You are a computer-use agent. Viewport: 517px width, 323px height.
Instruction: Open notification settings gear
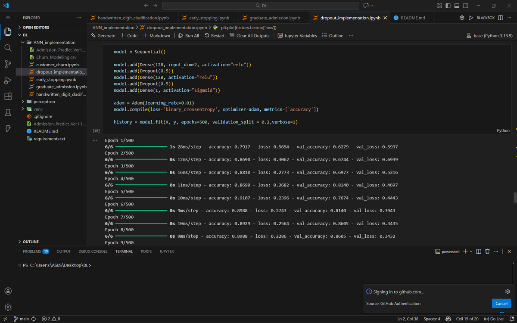tap(508, 292)
